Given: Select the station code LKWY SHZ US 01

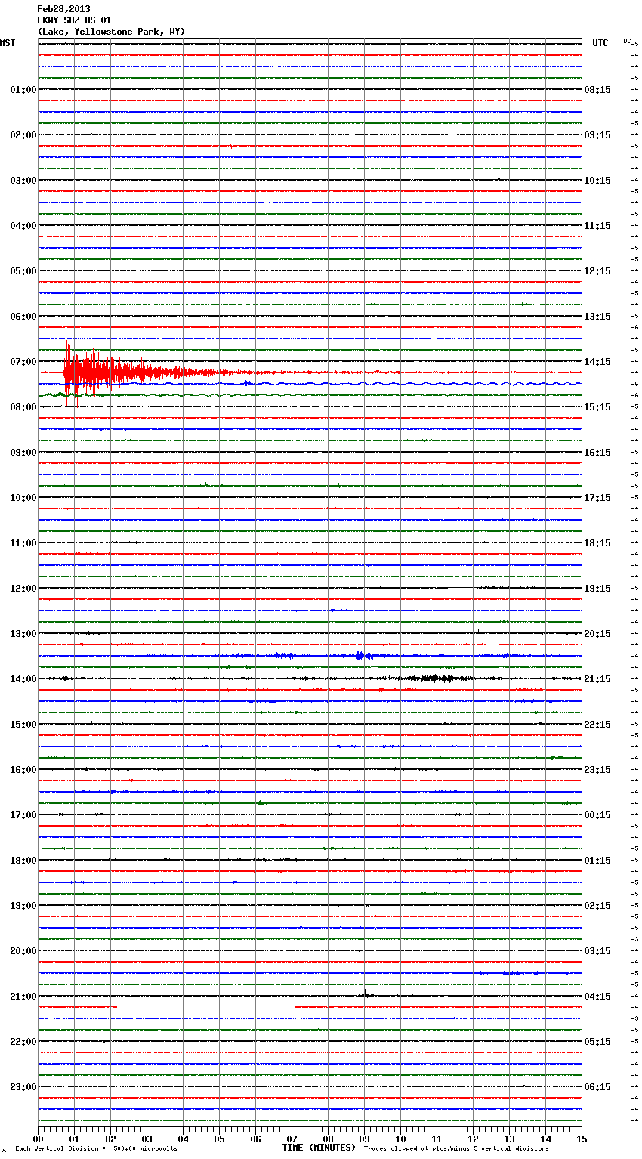Looking at the screenshot, I should tap(74, 20).
